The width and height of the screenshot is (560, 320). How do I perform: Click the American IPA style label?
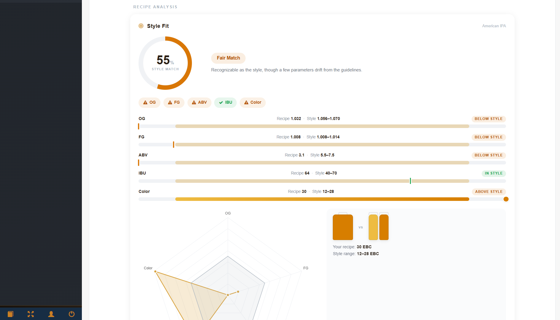tap(494, 26)
